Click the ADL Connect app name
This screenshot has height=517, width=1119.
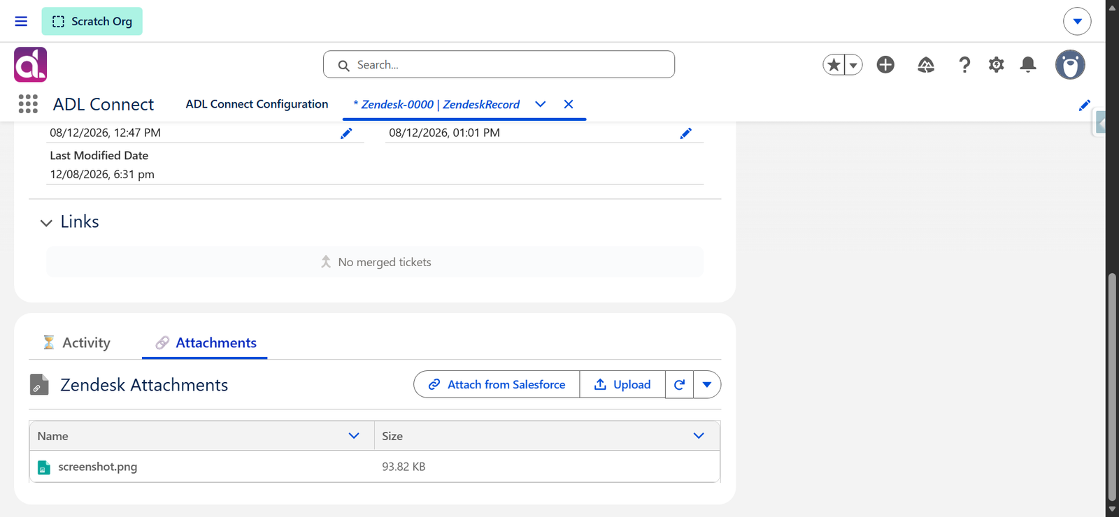click(104, 104)
